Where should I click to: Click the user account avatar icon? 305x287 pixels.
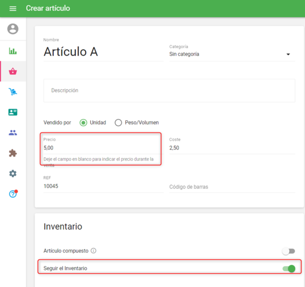13,29
